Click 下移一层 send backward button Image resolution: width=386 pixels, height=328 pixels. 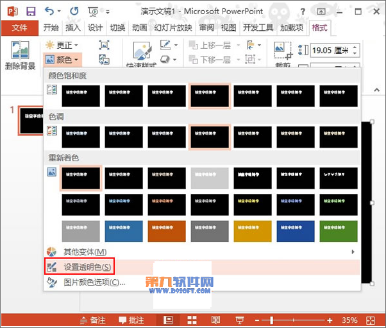click(210, 60)
